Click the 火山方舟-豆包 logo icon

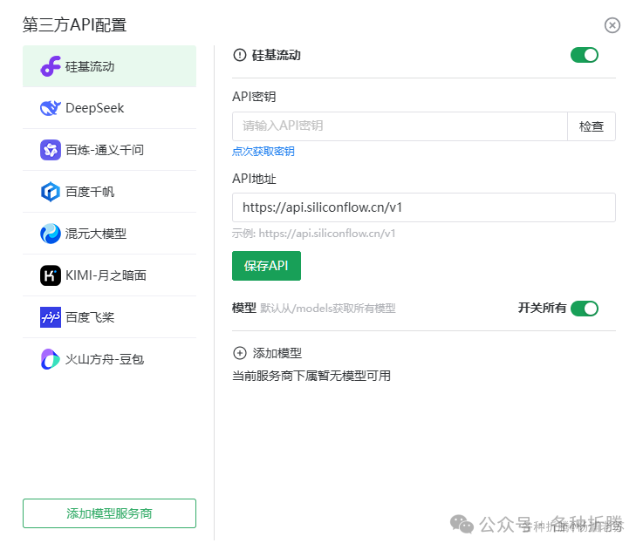(51, 359)
